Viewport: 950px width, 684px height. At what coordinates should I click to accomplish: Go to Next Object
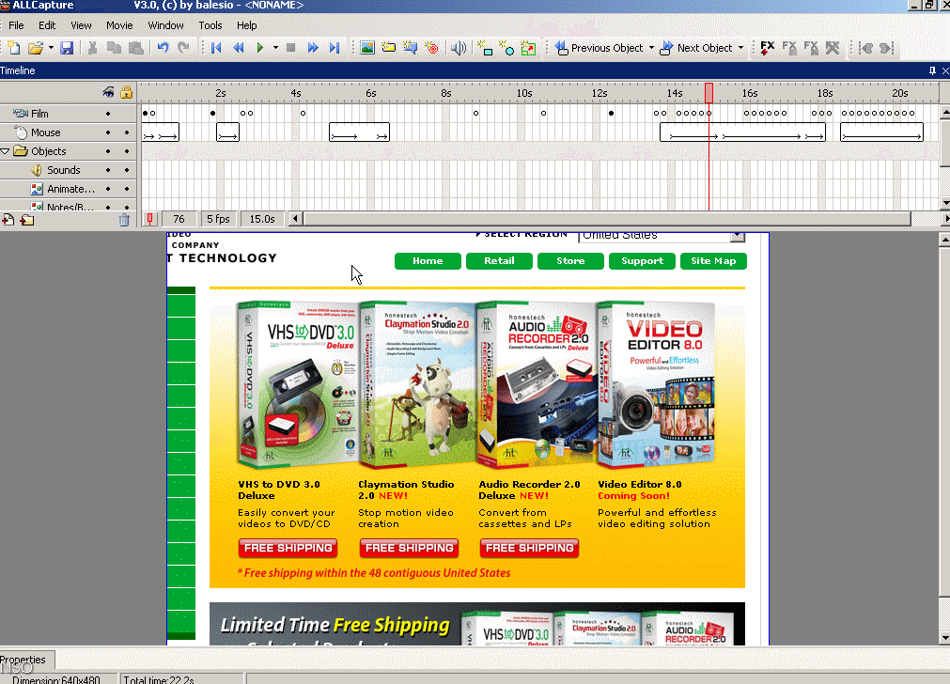pyautogui.click(x=697, y=48)
